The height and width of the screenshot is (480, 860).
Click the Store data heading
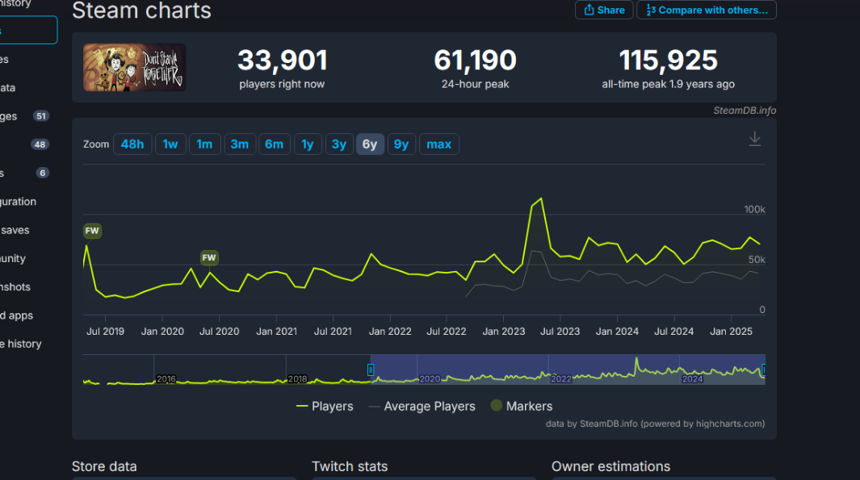[x=104, y=466]
